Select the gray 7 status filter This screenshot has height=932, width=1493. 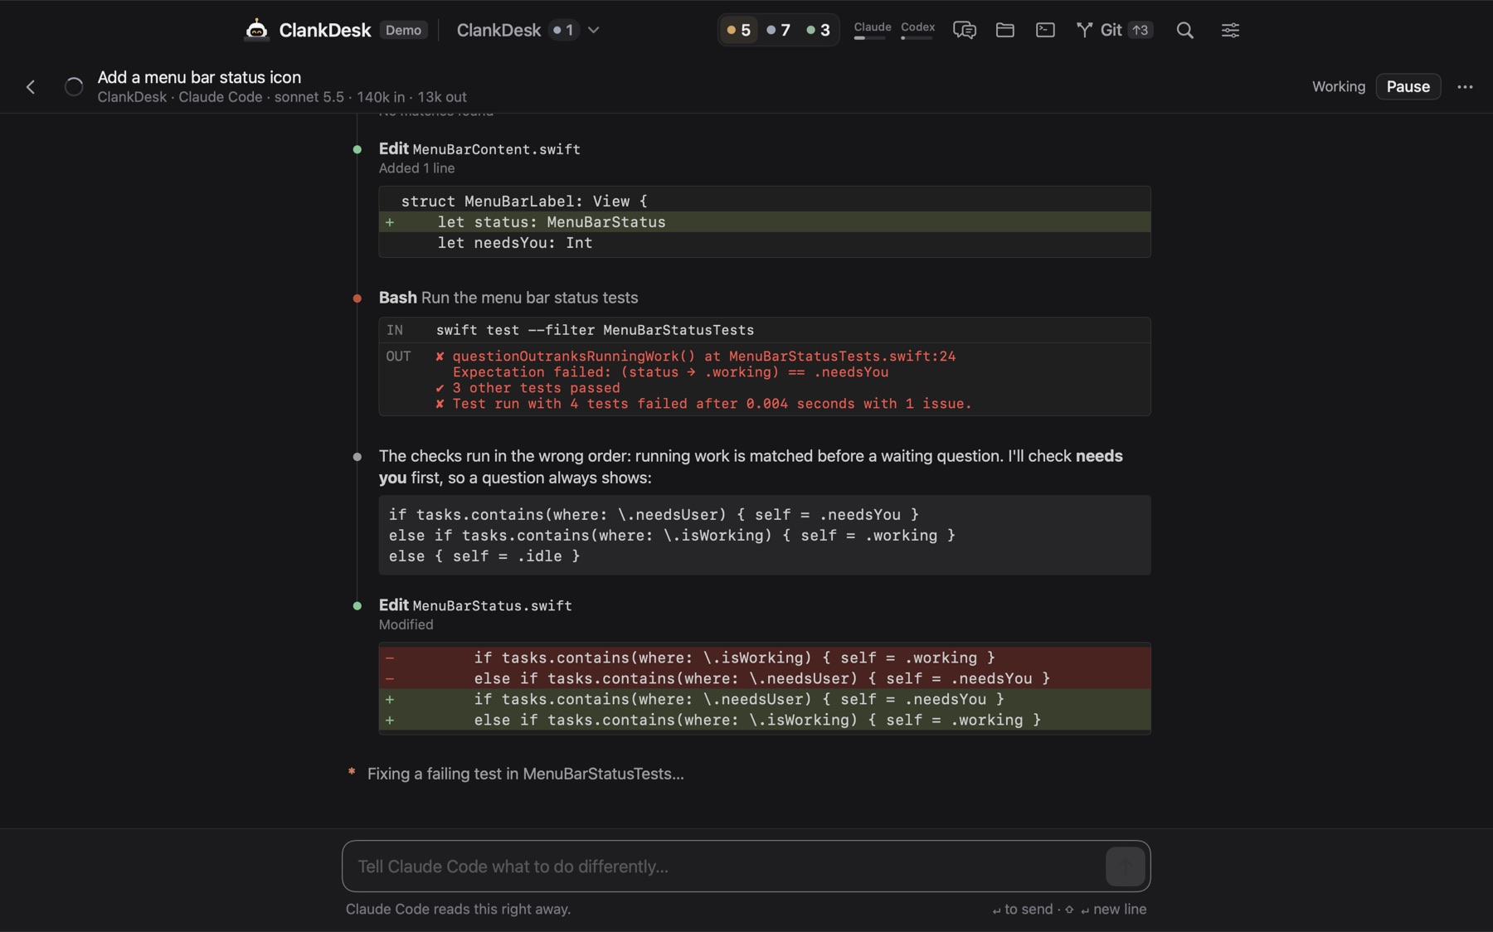(x=778, y=30)
